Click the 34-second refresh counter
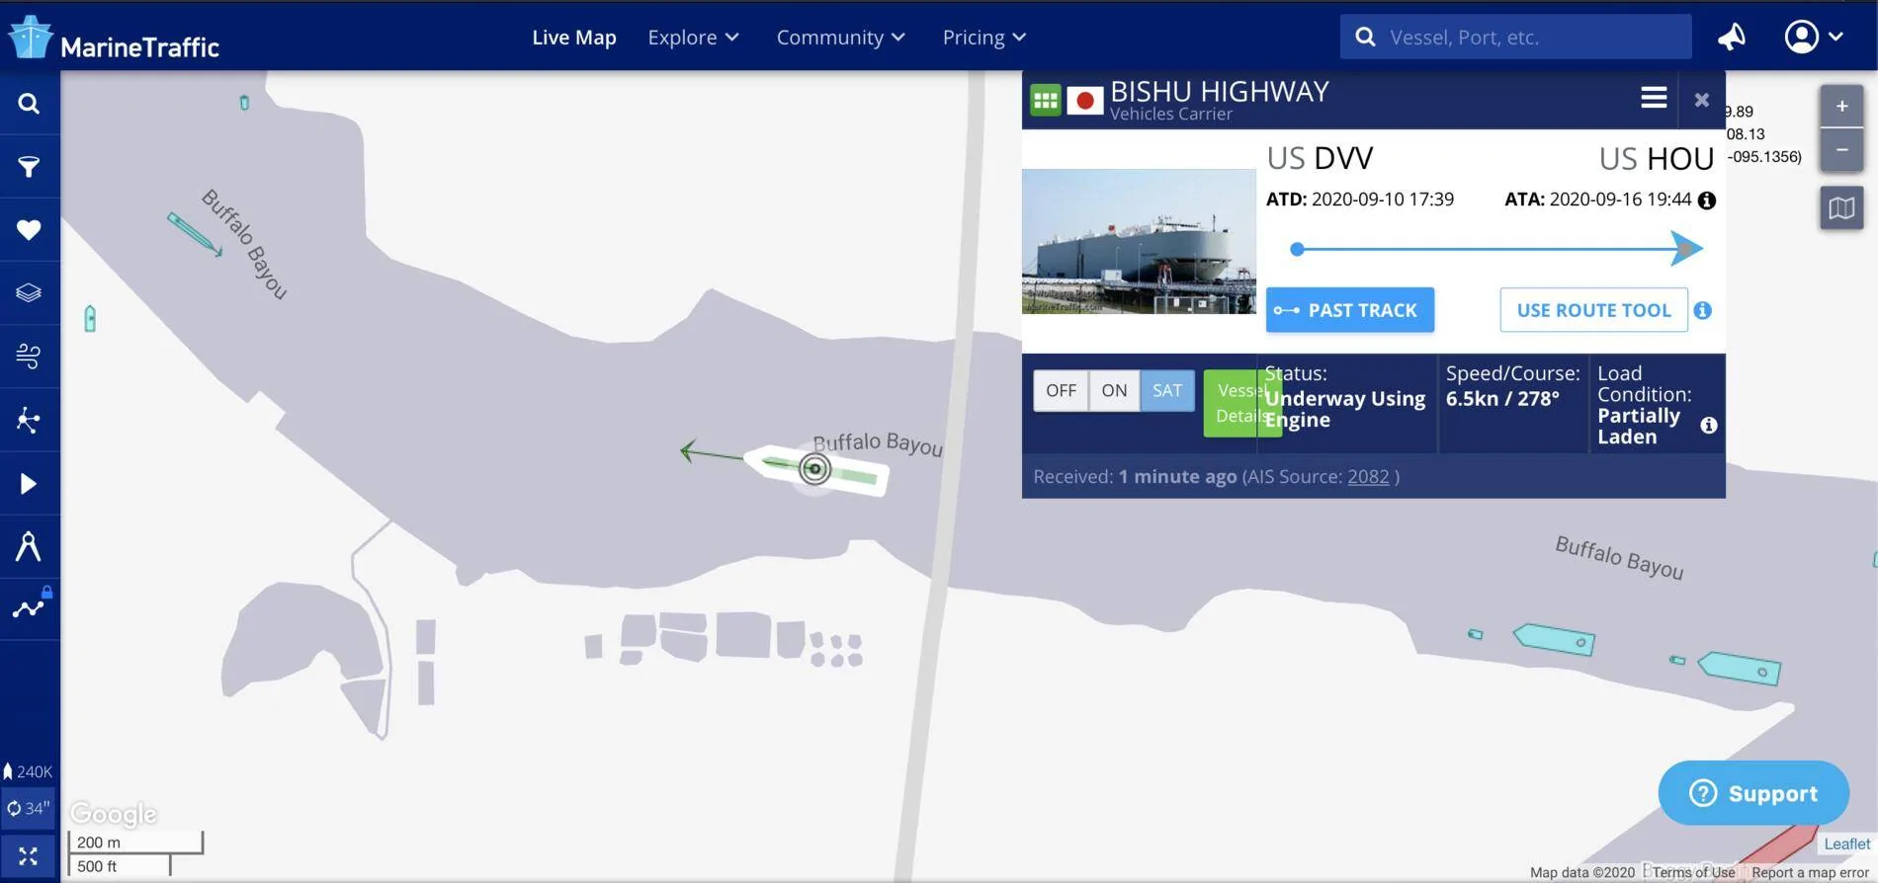1878x883 pixels. pyautogui.click(x=29, y=808)
